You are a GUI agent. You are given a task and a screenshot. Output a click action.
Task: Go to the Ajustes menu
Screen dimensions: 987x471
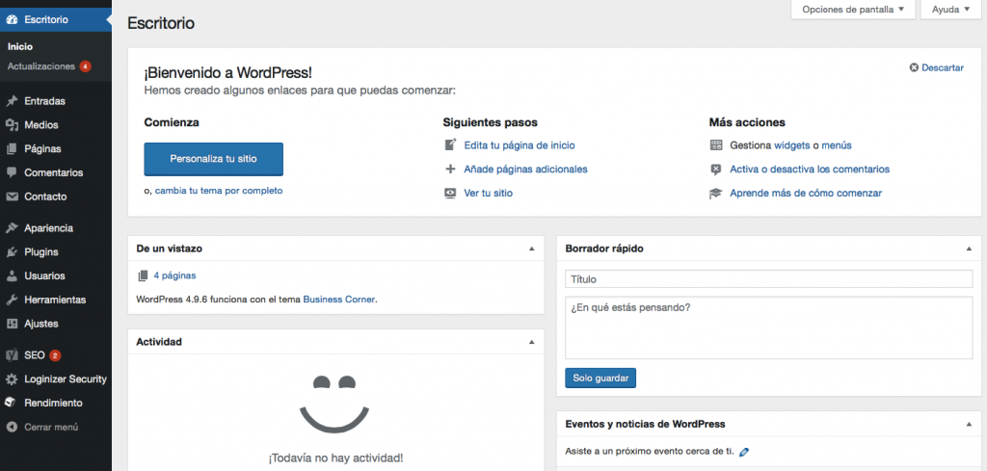41,324
